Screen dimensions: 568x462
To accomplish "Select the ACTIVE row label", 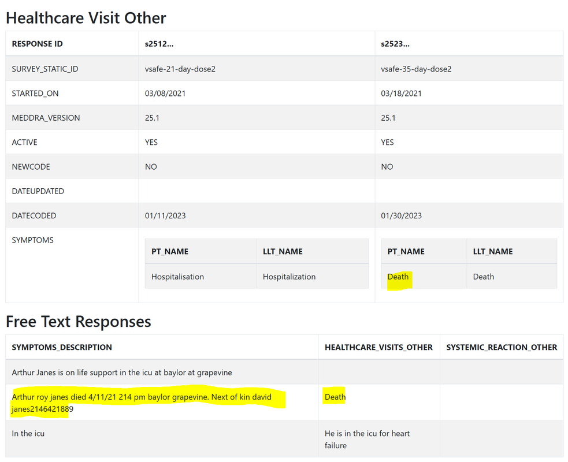I will pos(25,142).
